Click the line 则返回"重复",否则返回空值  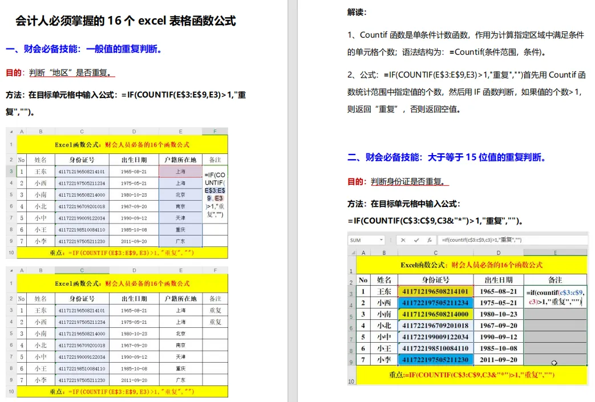[x=404, y=109]
